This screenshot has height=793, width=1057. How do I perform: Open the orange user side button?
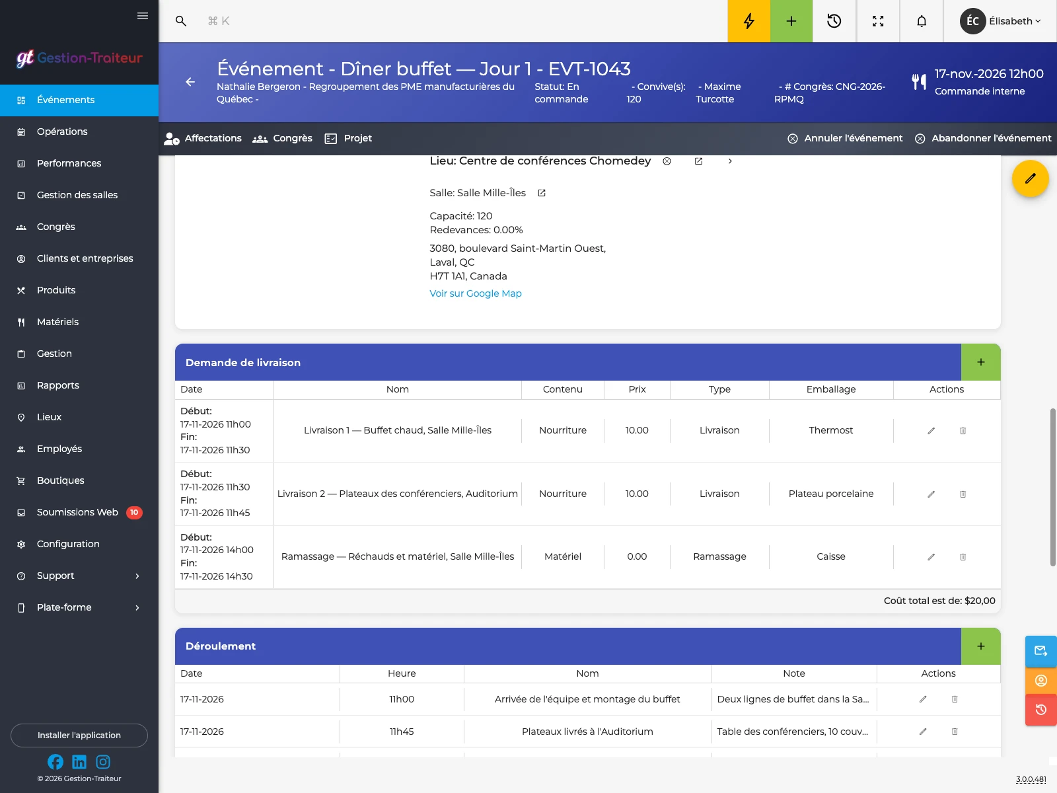tap(1041, 681)
